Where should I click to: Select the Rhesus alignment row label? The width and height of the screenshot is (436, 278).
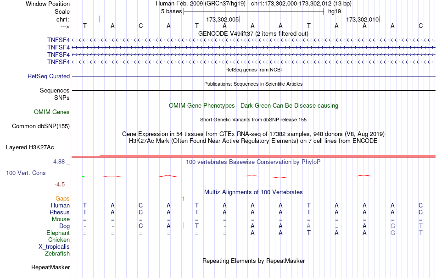point(60,212)
